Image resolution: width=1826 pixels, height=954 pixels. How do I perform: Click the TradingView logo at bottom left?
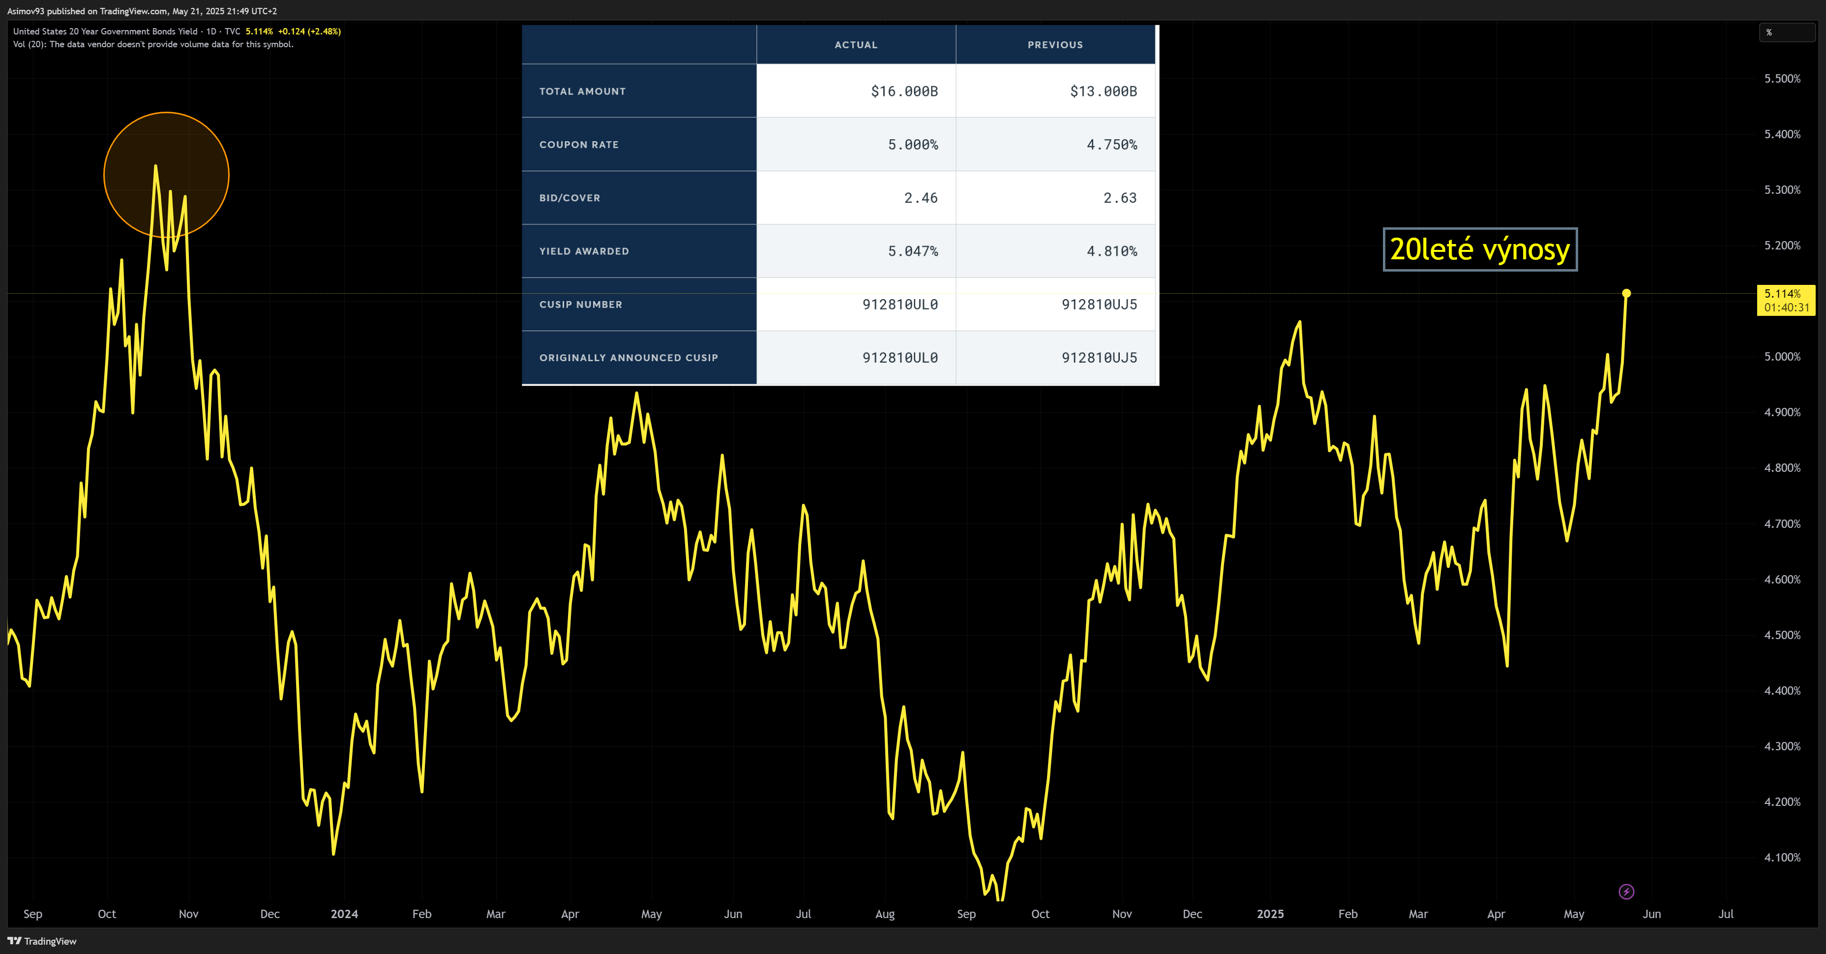(x=41, y=941)
